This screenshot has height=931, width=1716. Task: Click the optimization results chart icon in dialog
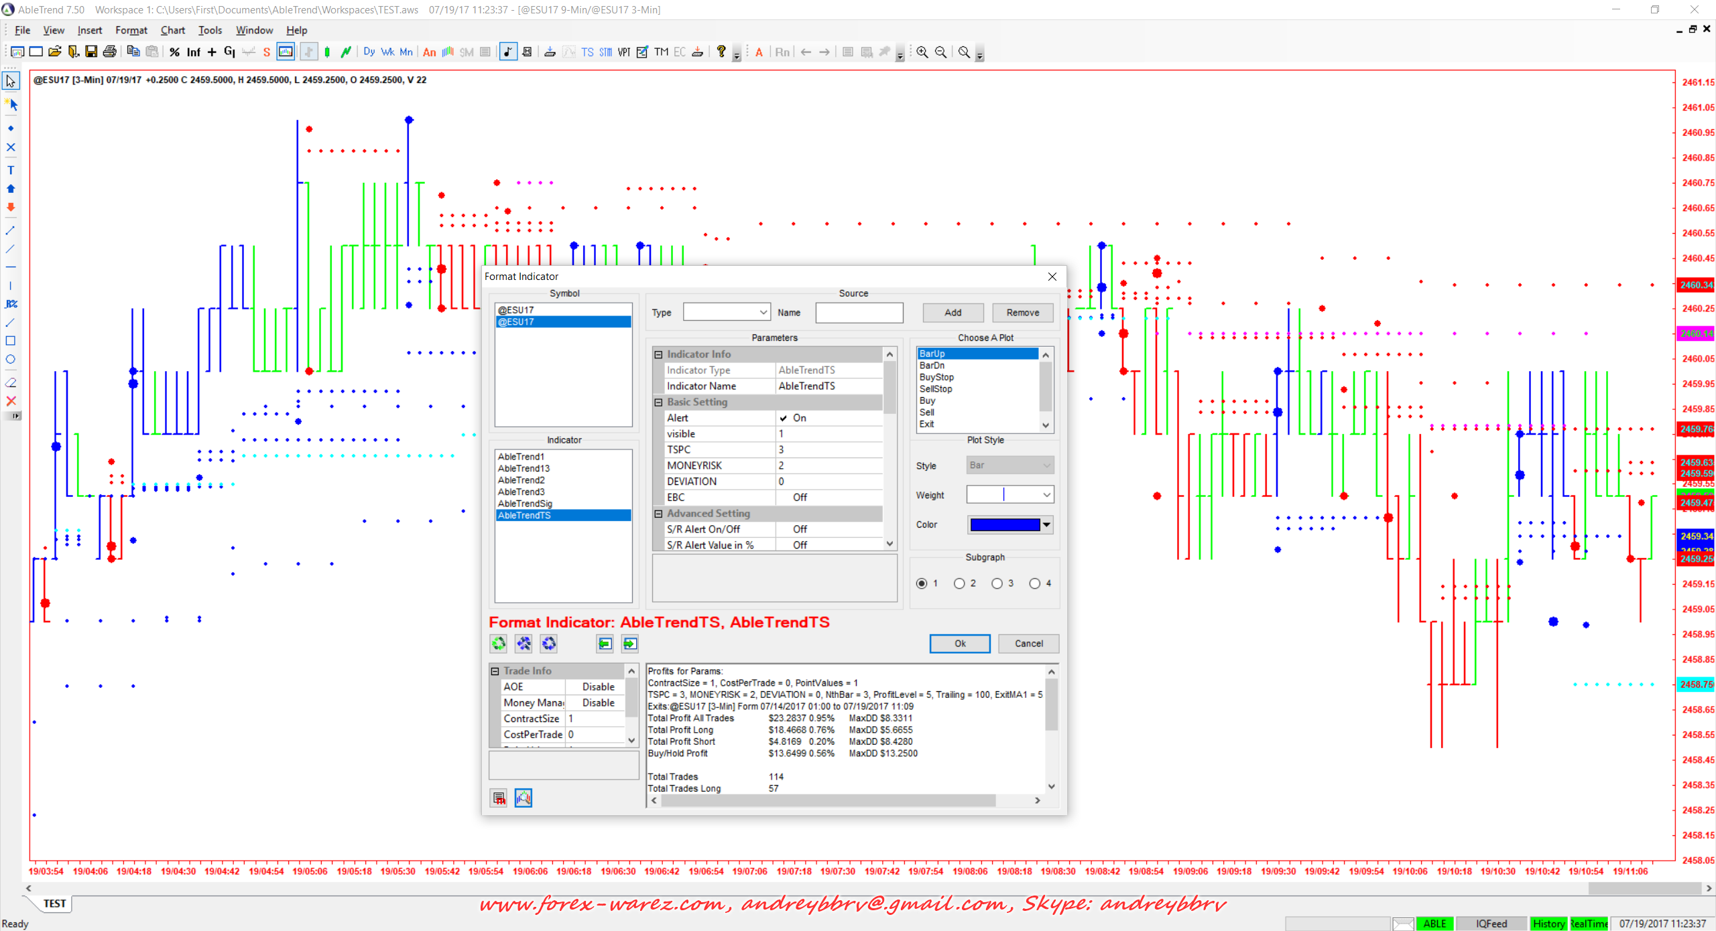[523, 798]
